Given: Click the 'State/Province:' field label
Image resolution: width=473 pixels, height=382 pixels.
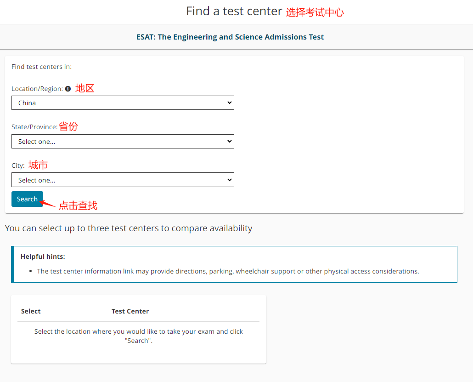Looking at the screenshot, I should click(34, 127).
